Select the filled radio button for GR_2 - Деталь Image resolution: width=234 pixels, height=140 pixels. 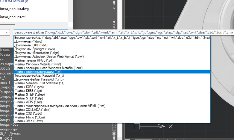coord(114,134)
